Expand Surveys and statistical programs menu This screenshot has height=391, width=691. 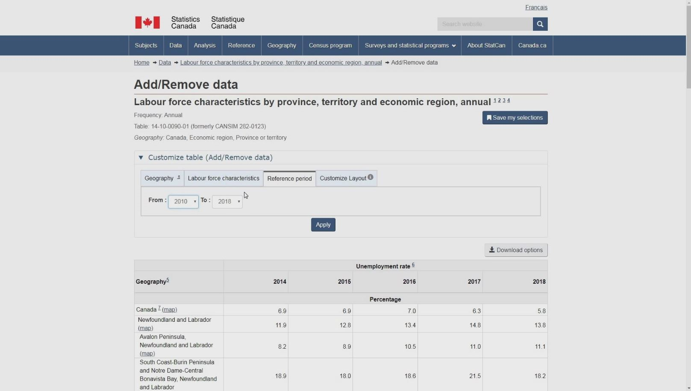[x=410, y=45]
